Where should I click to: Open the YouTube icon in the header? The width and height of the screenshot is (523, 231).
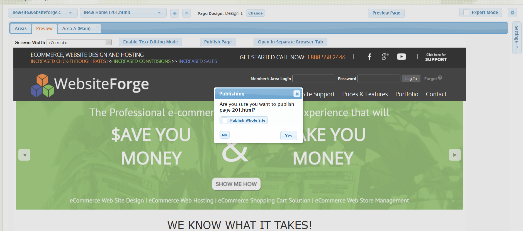coord(402,57)
